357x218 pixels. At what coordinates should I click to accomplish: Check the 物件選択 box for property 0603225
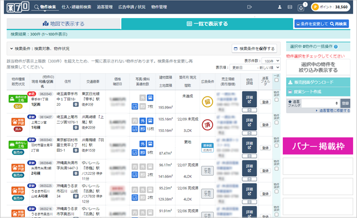click(276, 191)
